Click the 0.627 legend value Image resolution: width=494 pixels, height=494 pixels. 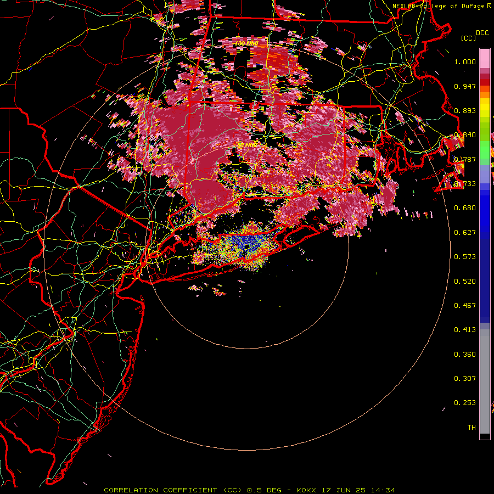coord(465,233)
